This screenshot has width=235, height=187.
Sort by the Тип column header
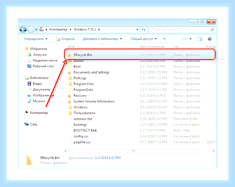[176, 47]
